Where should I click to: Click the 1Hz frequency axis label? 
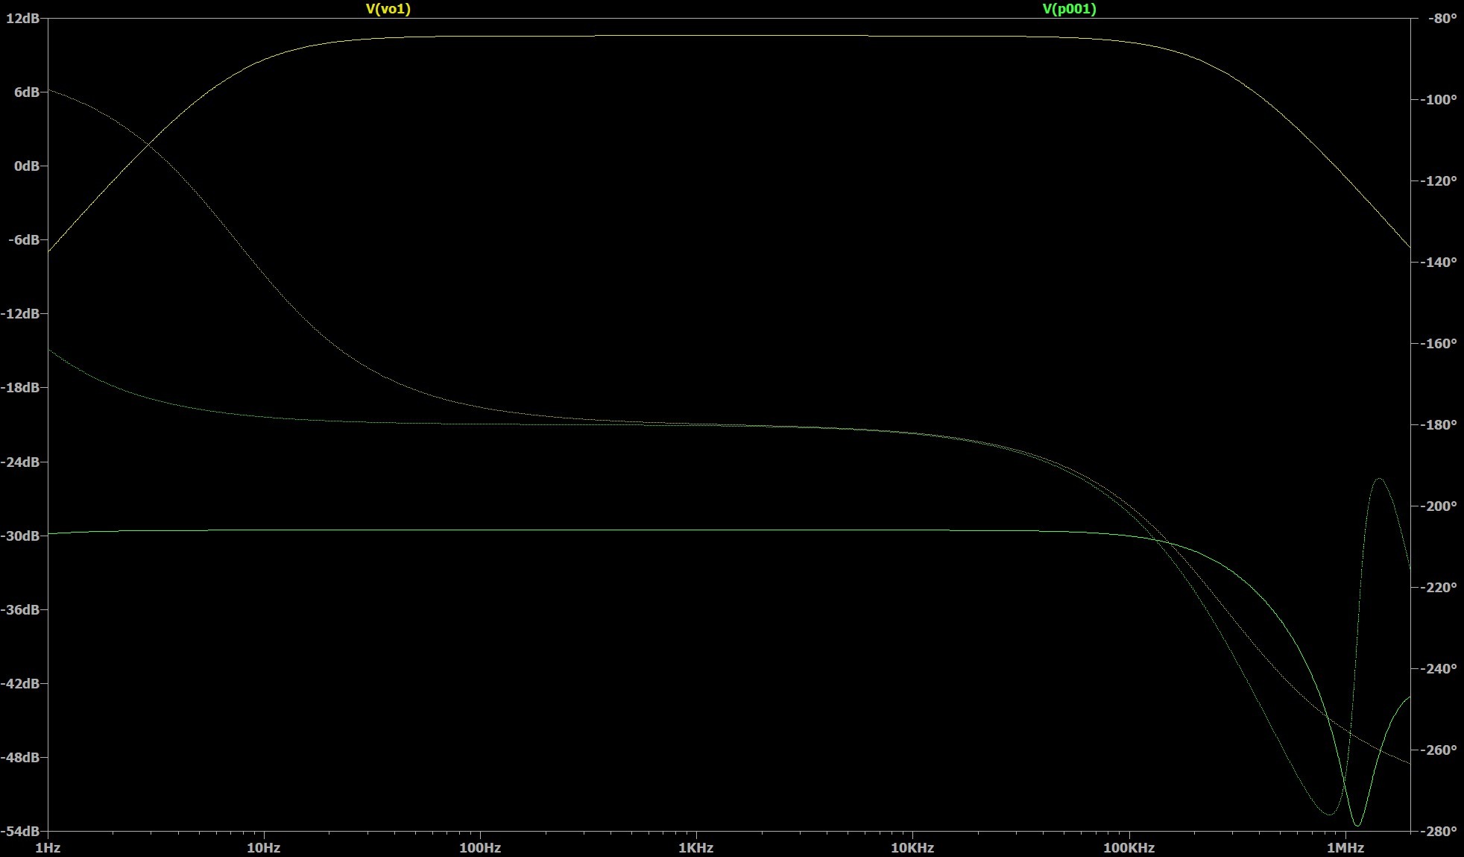coord(48,848)
